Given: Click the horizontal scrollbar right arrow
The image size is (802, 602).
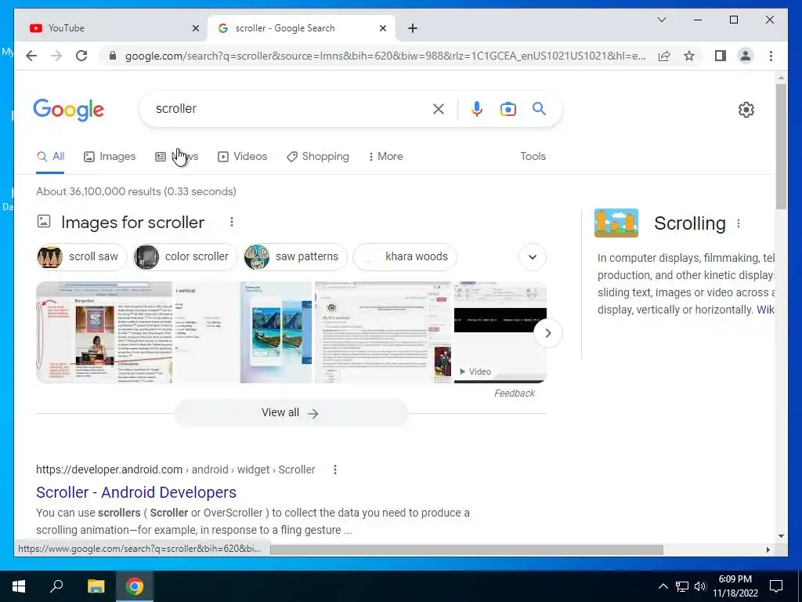Looking at the screenshot, I should click(768, 549).
